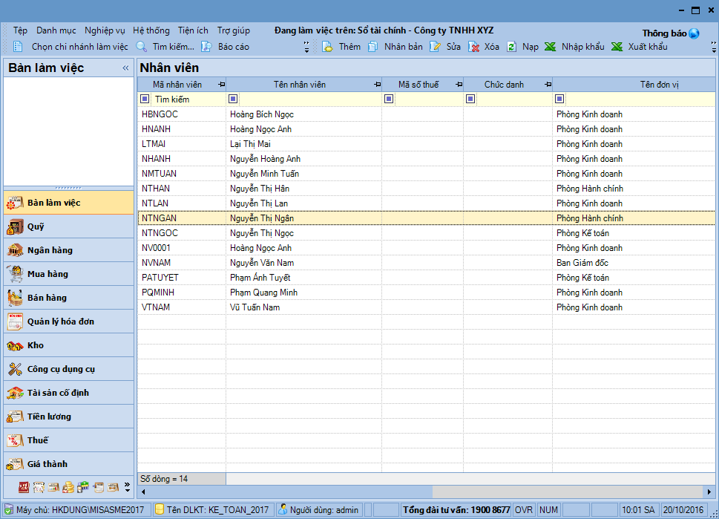The width and height of the screenshot is (719, 519).
Task: Toggle the pin on Chức danh column header
Action: point(548,85)
